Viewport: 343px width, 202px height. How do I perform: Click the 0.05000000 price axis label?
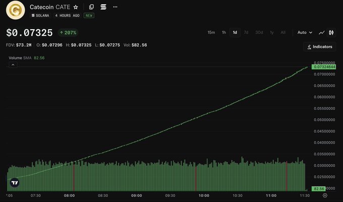324,120
